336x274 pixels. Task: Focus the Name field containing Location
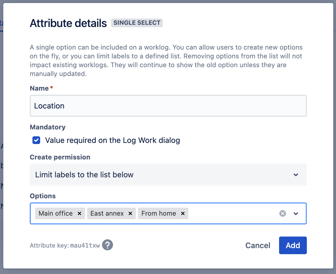tap(168, 106)
